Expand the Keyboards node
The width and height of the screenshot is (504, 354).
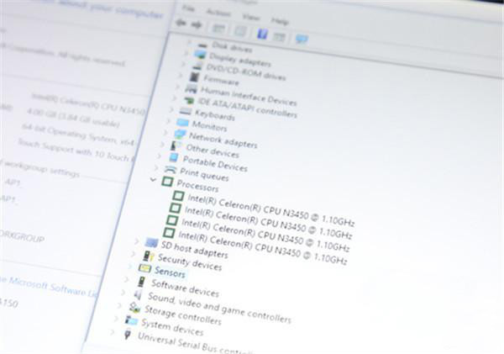pos(171,110)
